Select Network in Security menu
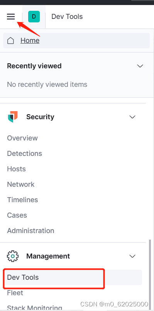Image resolution: width=154 pixels, height=311 pixels. (21, 184)
